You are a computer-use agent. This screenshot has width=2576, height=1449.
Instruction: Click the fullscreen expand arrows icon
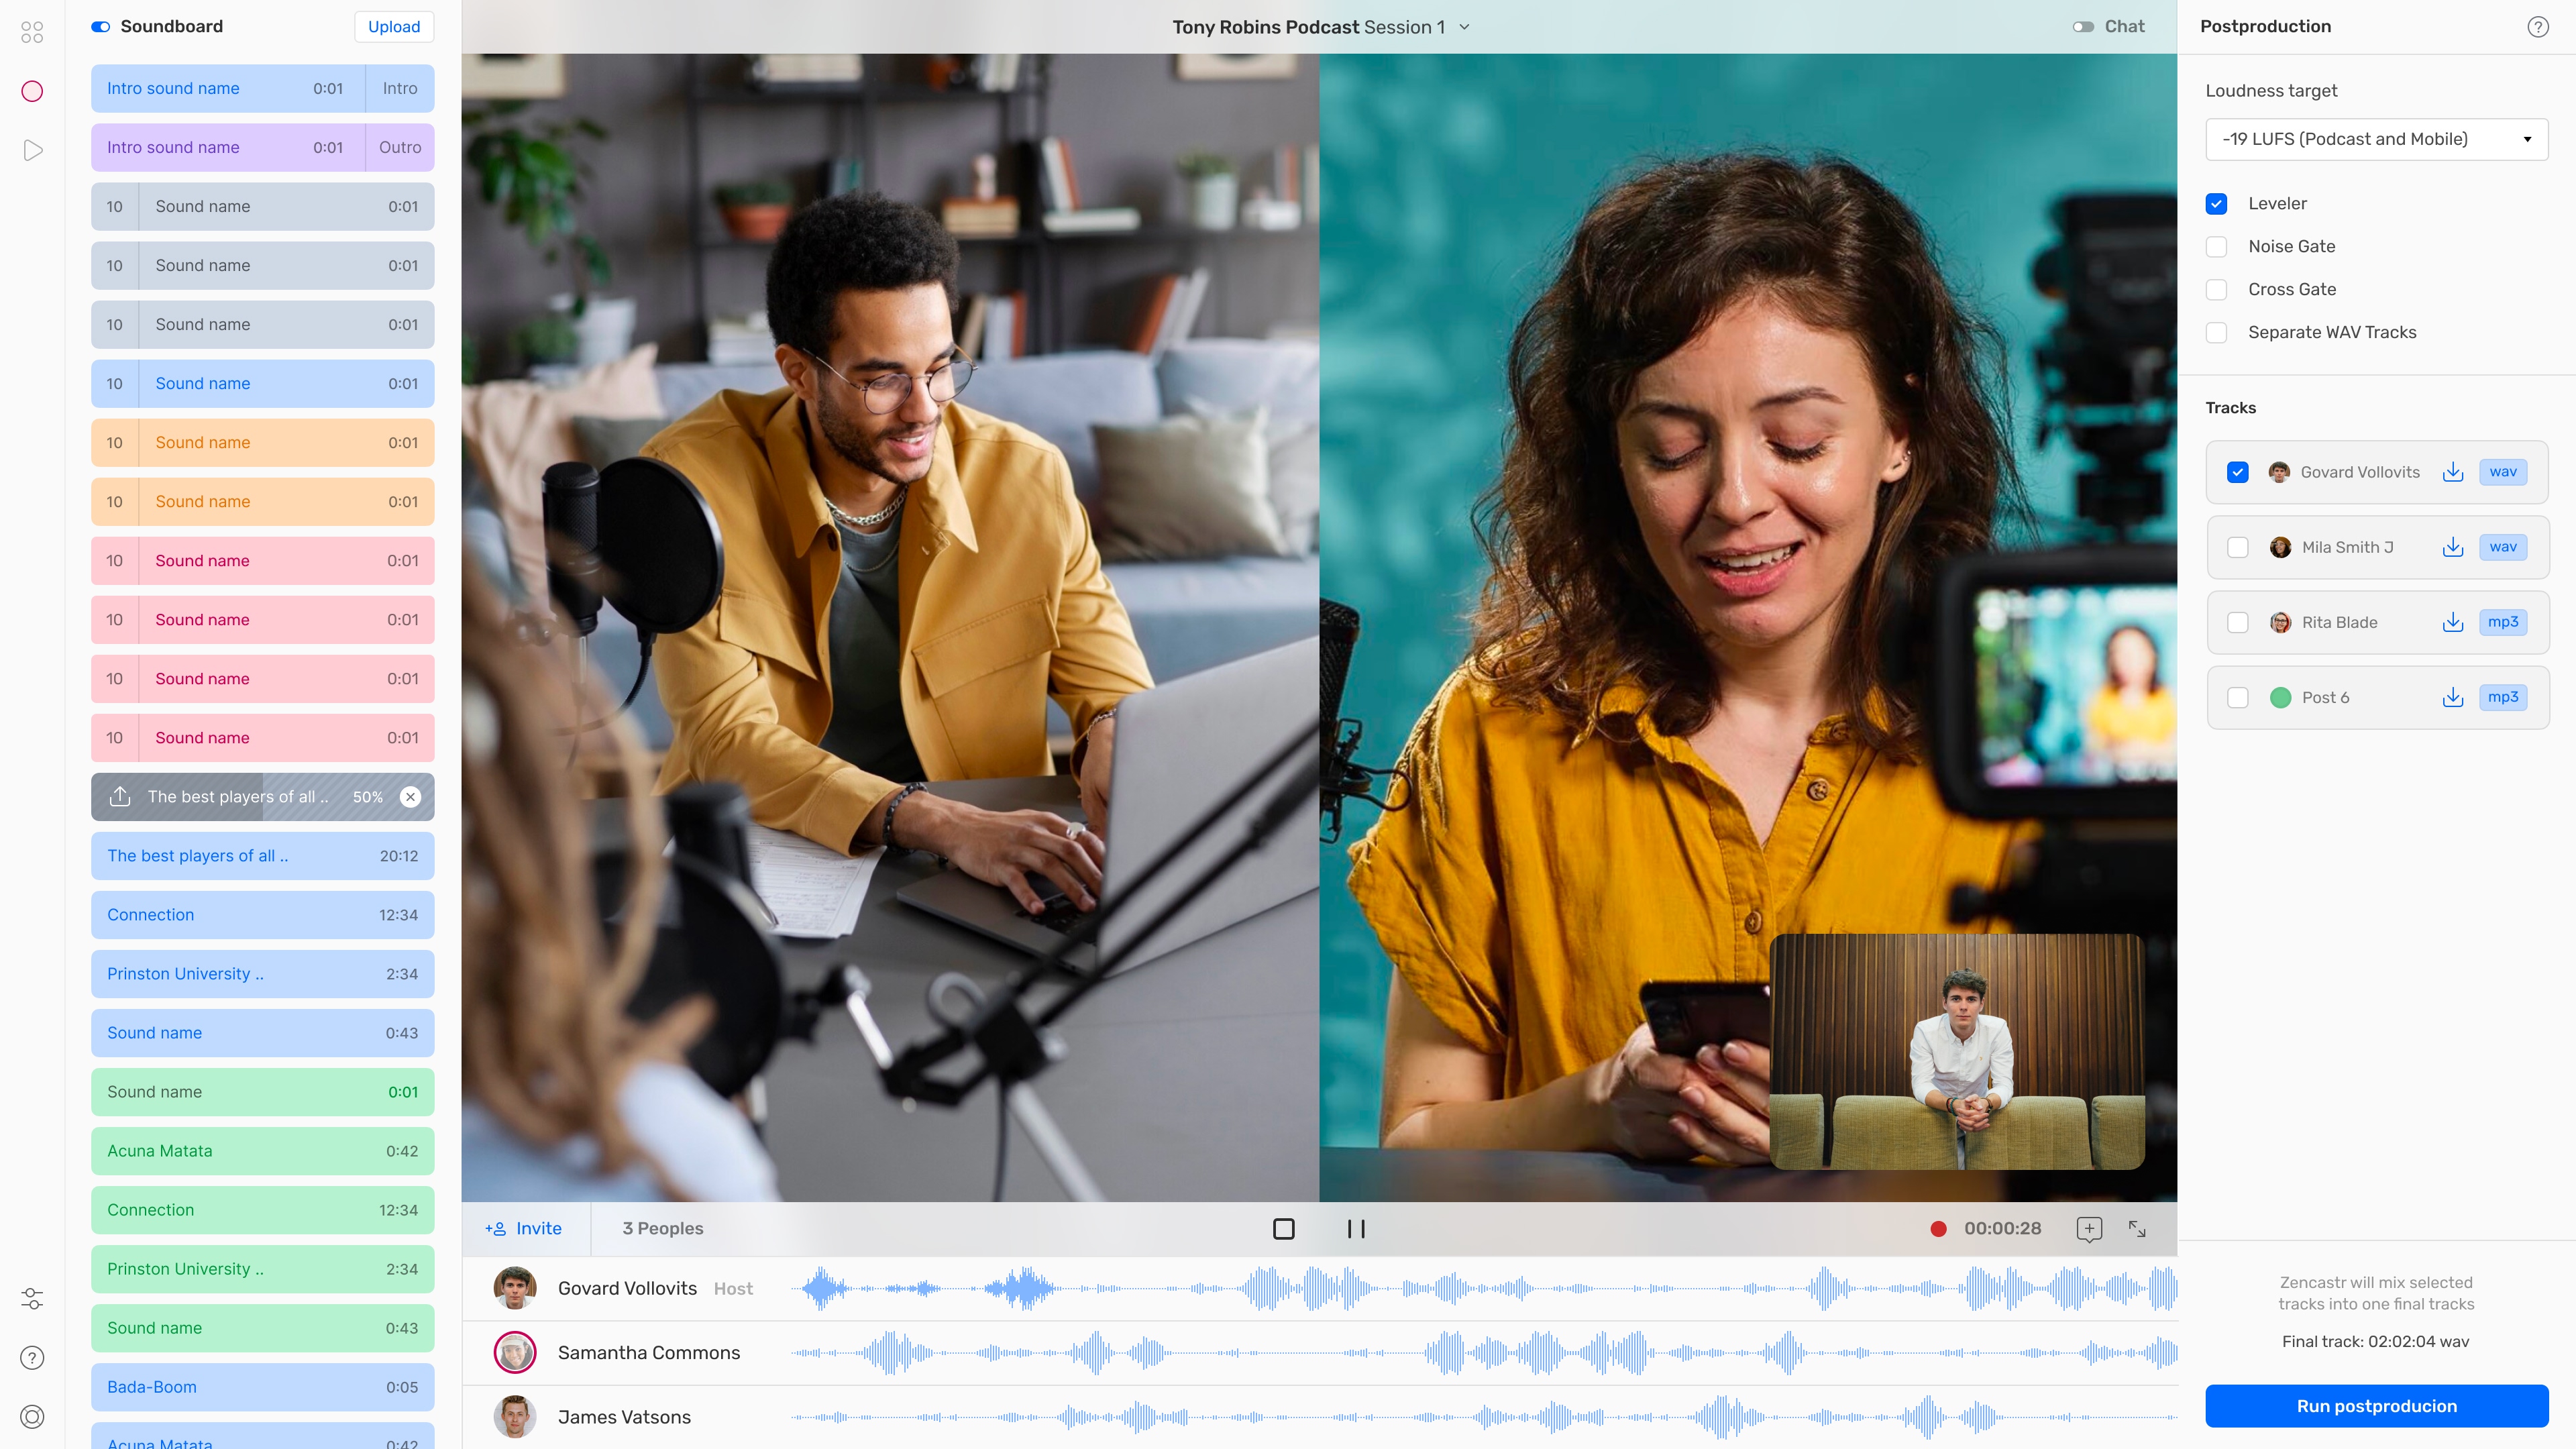point(2136,1229)
